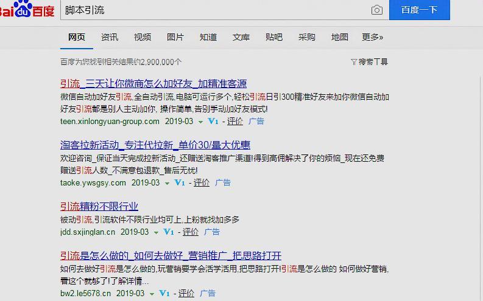Click the Baidu logo
The width and height of the screenshot is (483, 301).
pos(27,9)
